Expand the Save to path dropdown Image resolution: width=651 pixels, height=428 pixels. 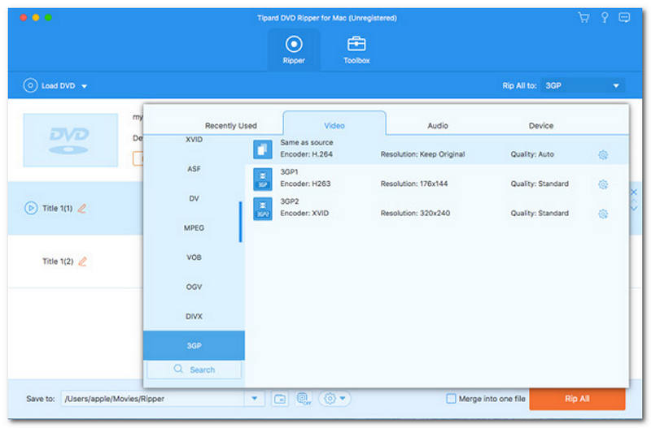(x=255, y=399)
